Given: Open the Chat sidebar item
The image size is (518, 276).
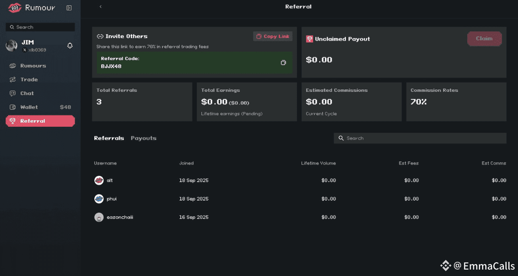Looking at the screenshot, I should pyautogui.click(x=27, y=93).
